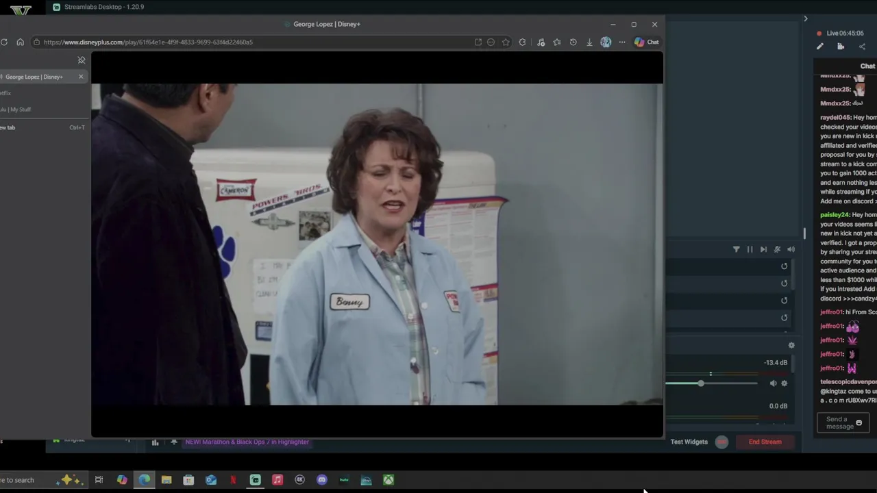Open Edge Extensions puzzle icon
Screen dimensions: 877x493
pyautogui.click(x=522, y=42)
